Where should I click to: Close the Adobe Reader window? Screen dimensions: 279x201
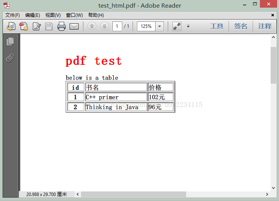pyautogui.click(x=269, y=4)
